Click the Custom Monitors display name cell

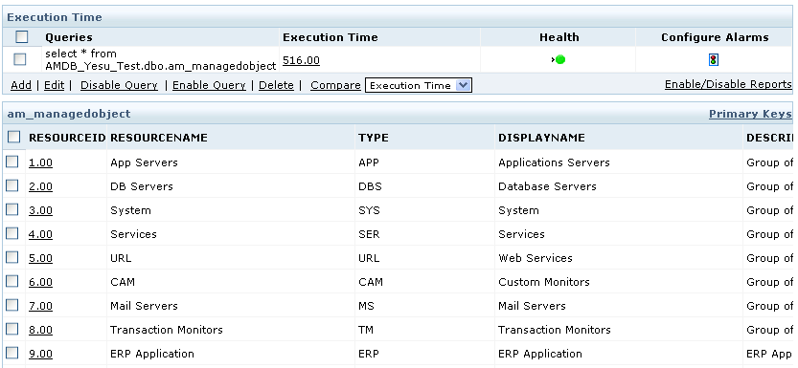(x=544, y=282)
